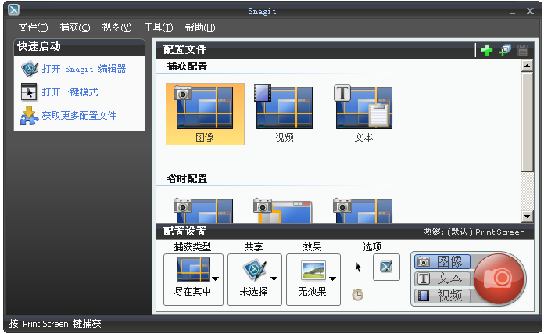Click the profiles list scrollbar thumb
Screen dimensions: 544x334
coord(527,121)
